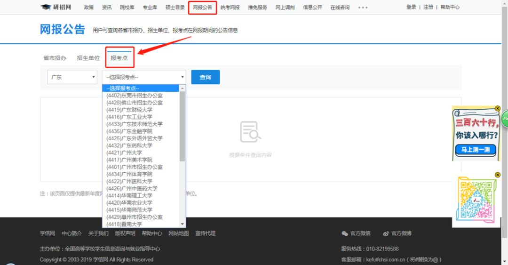508x265 pixels.
Task: Close the 三百六十行 career ad
Action: 498,108
